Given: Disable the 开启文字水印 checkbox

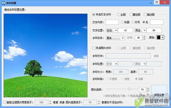Looking at the screenshot, I should coord(94,14).
